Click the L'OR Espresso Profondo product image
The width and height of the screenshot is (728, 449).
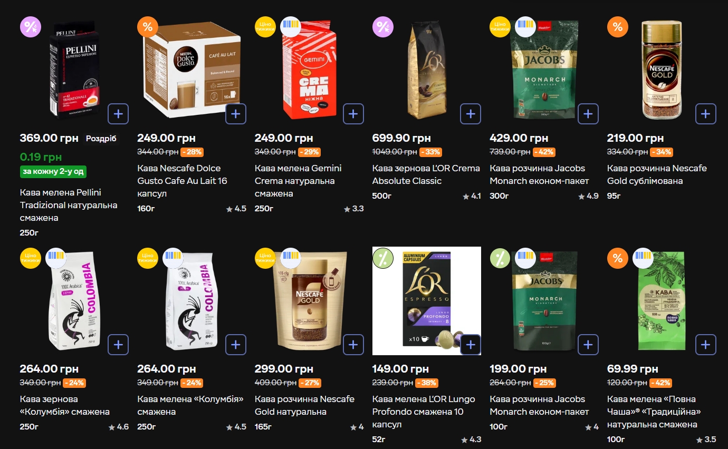click(x=426, y=301)
